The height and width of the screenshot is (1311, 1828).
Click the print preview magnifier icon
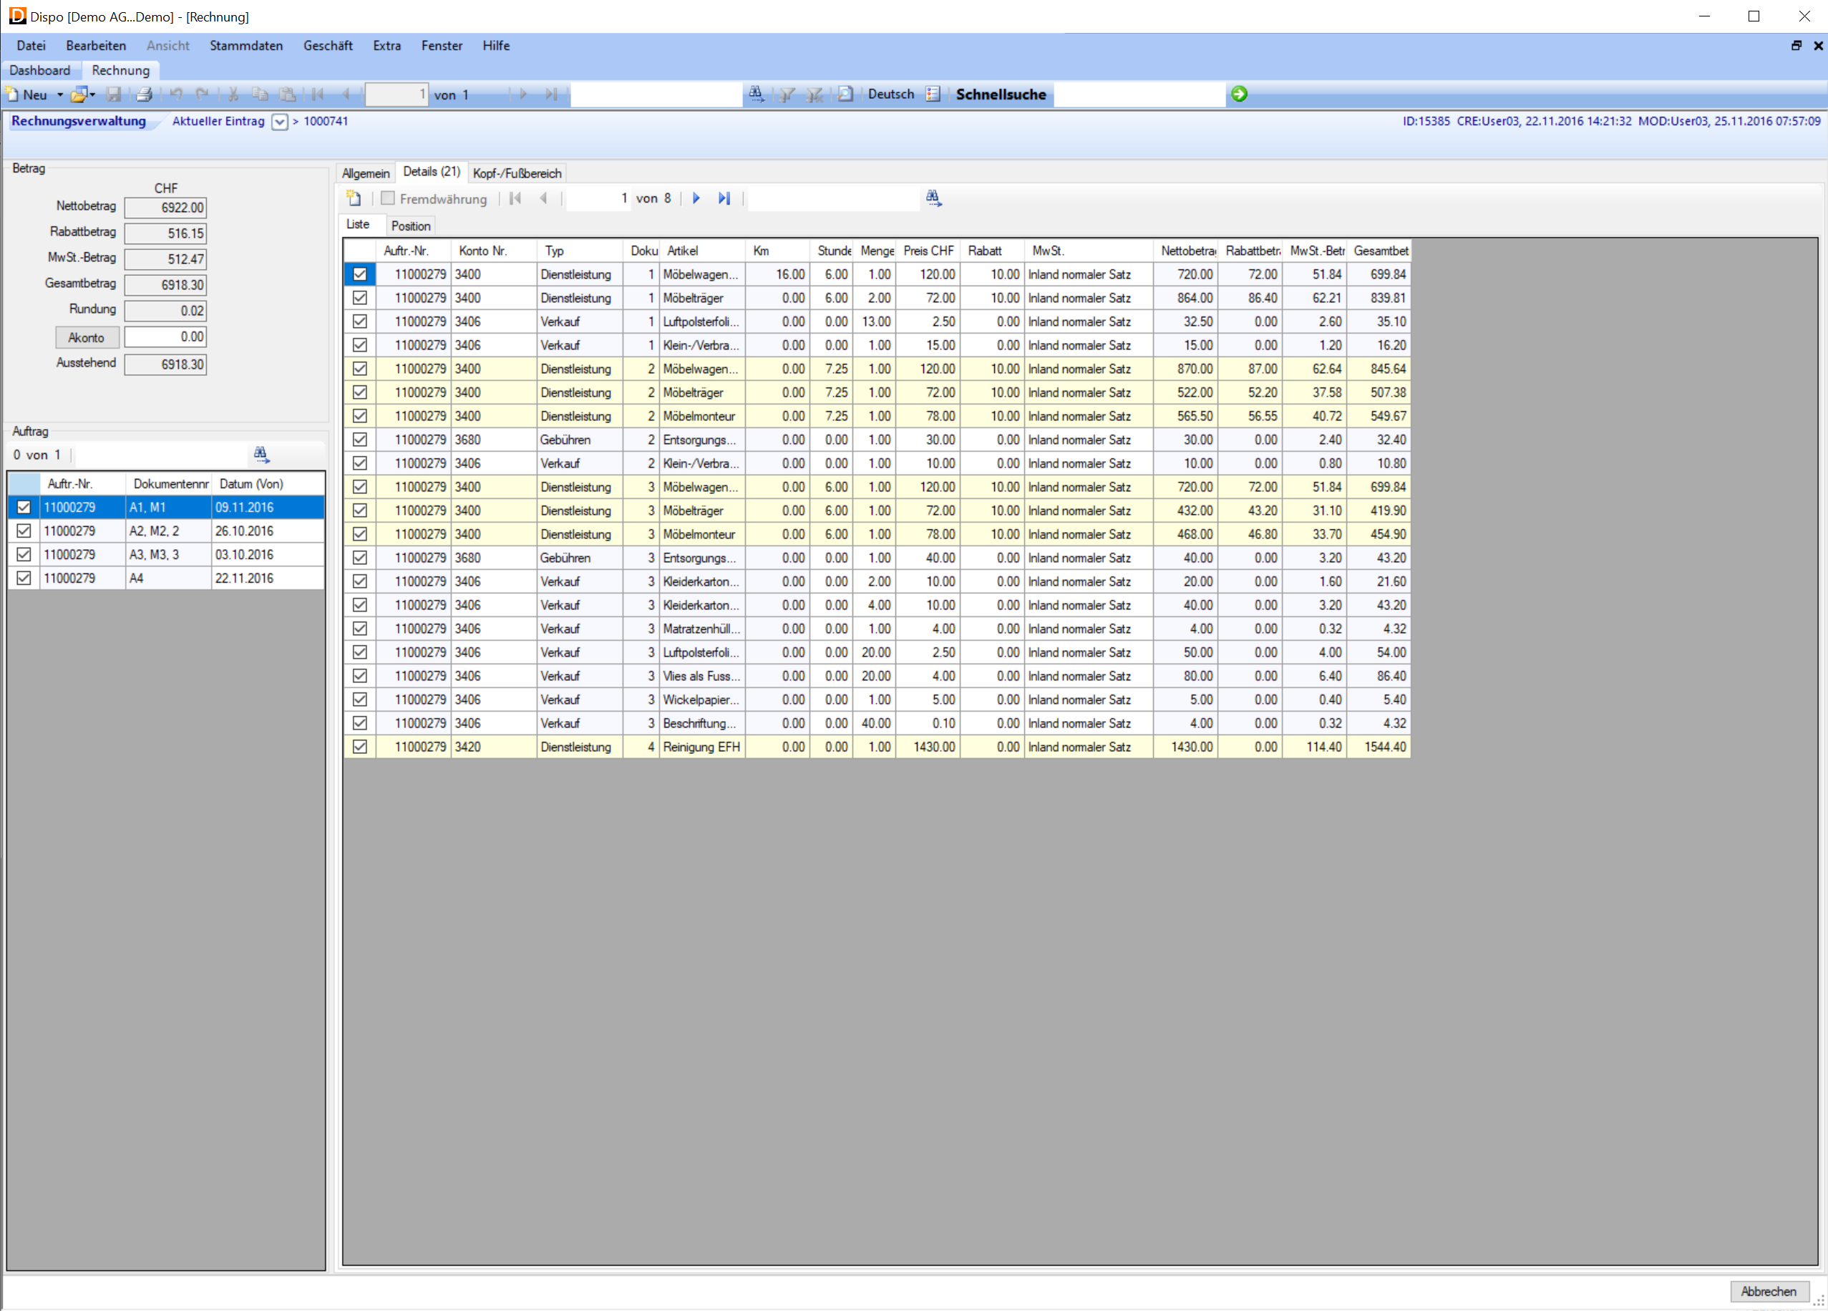[x=845, y=95]
